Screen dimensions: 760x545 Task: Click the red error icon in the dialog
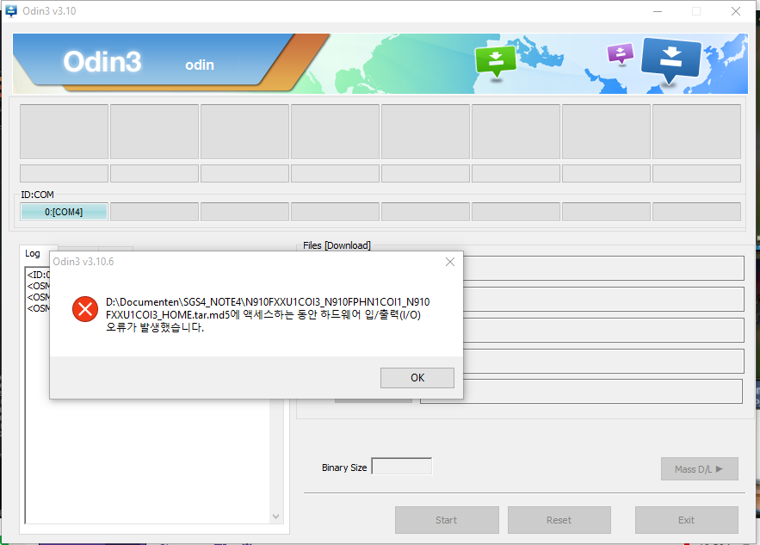[x=84, y=309]
